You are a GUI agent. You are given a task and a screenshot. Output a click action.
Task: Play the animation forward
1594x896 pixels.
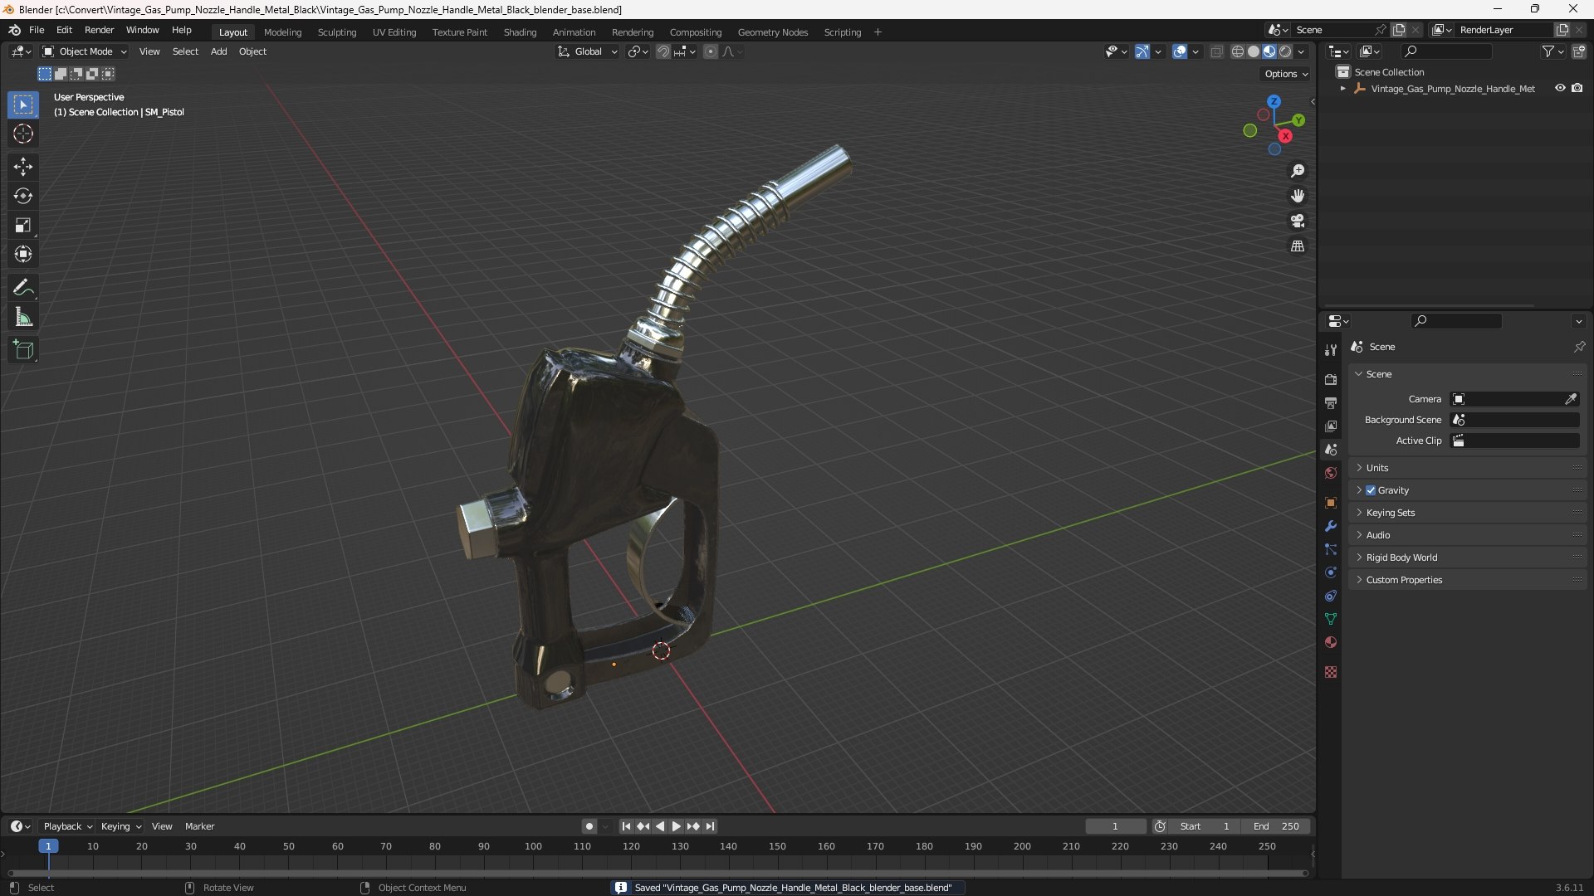coord(676,826)
